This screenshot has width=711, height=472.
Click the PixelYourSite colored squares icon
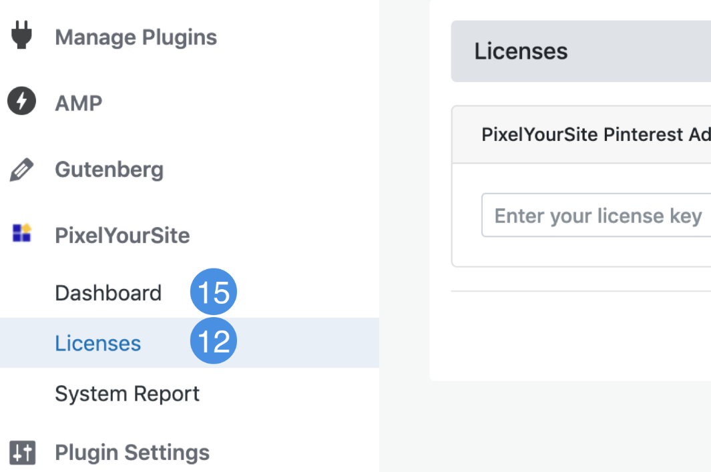[x=22, y=233]
